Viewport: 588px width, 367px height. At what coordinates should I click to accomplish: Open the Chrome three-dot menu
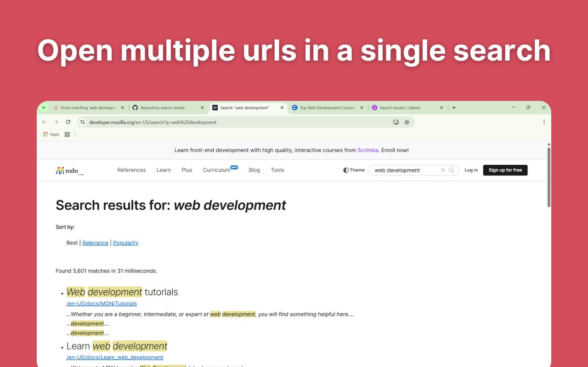click(544, 122)
